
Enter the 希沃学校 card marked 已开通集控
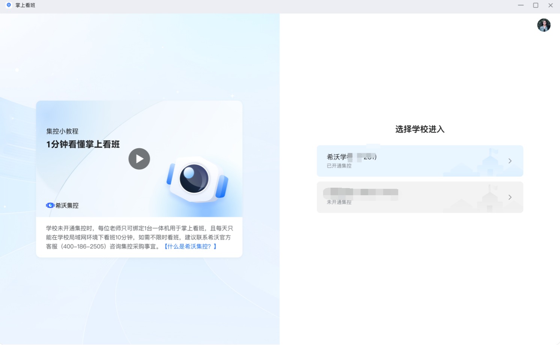420,161
